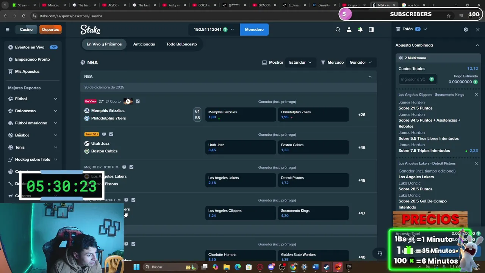Open stats chart icon for the 9:30 P.M. game
Screen dimensions: 485x273
[131, 167]
